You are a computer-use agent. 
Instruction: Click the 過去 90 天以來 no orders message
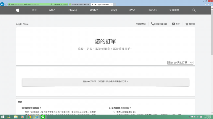[105, 81]
